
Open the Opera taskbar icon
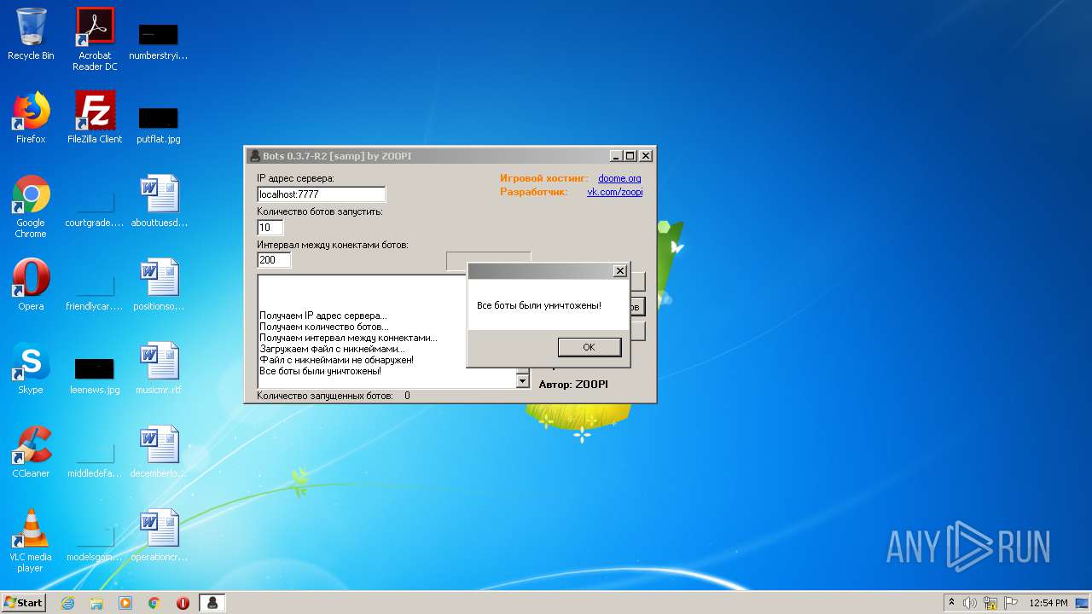pyautogui.click(x=183, y=603)
